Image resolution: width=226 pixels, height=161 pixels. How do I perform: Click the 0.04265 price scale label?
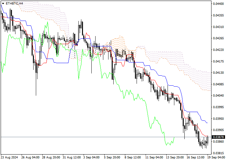pos(218,38)
